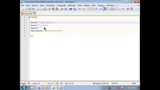Image resolution: width=160 pixels, height=90 pixels.
Task: Show hidden tray icons arrow
Action: [106, 88]
